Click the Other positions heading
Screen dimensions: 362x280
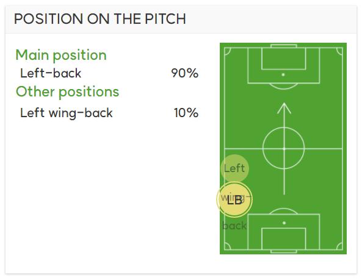point(67,92)
